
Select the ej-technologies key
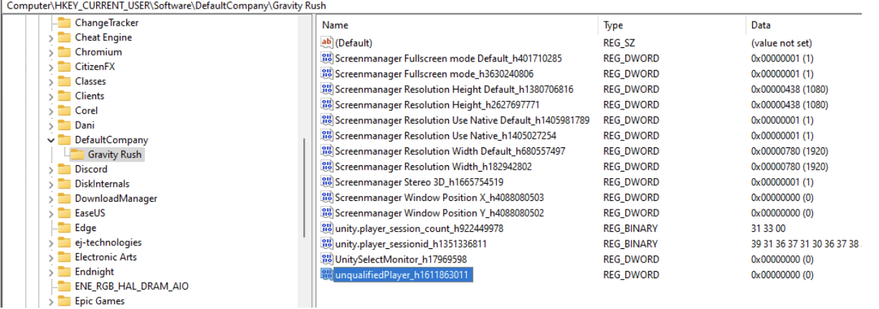pyautogui.click(x=108, y=242)
